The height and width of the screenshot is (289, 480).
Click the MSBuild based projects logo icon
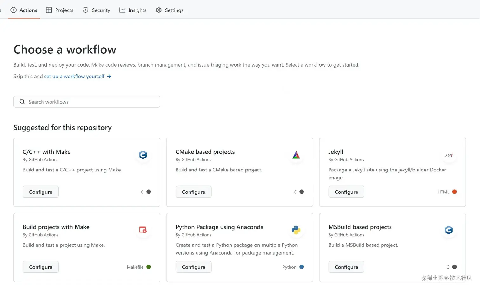449,230
